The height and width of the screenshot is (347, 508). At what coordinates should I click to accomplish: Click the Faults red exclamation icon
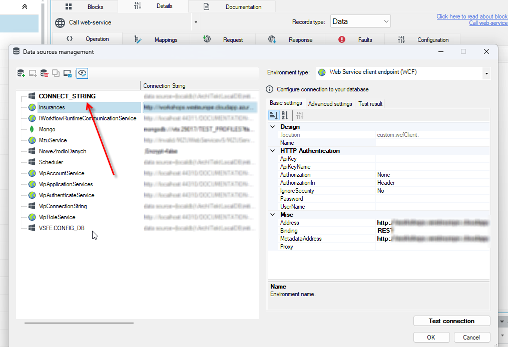pos(342,39)
